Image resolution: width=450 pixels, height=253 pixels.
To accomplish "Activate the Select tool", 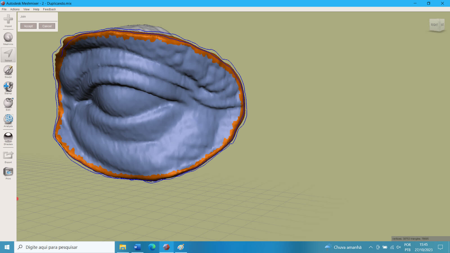I will (x=8, y=55).
